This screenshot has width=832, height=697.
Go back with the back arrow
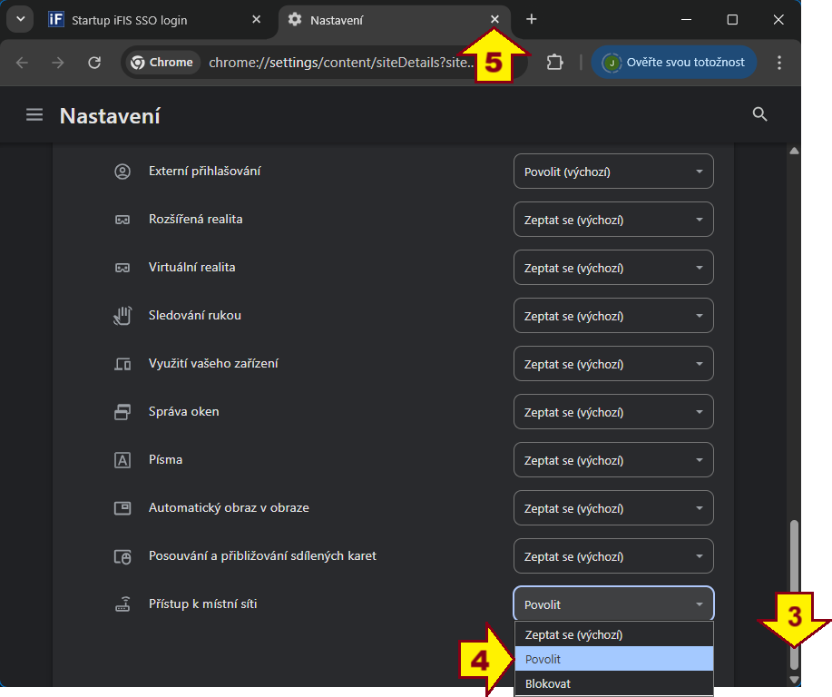[23, 63]
